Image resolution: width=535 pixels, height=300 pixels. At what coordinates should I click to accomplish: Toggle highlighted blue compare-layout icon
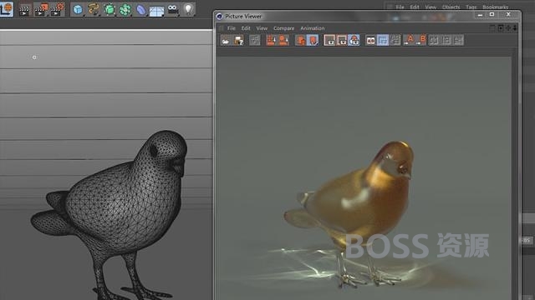tap(383, 41)
